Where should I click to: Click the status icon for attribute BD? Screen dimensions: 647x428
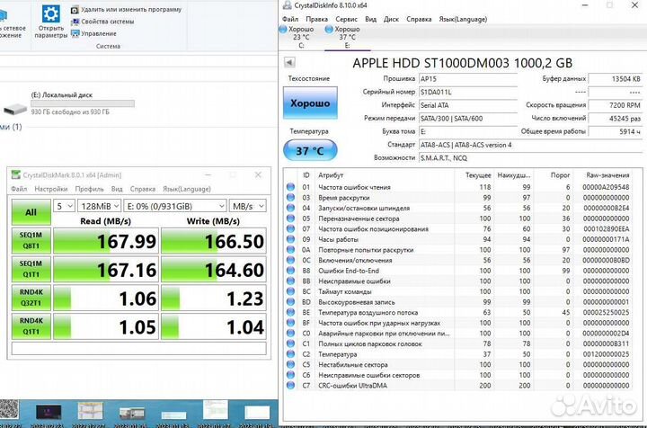pos(290,302)
